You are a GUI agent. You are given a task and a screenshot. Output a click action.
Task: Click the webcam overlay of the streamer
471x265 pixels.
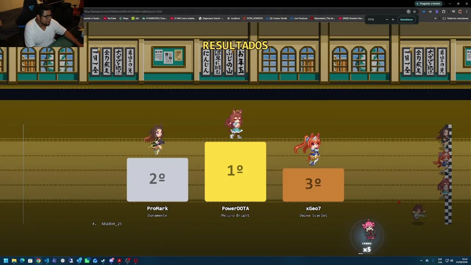point(42,24)
